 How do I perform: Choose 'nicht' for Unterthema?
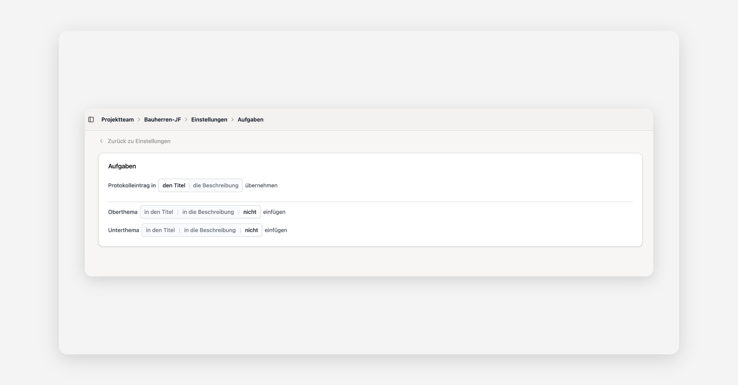tap(251, 230)
